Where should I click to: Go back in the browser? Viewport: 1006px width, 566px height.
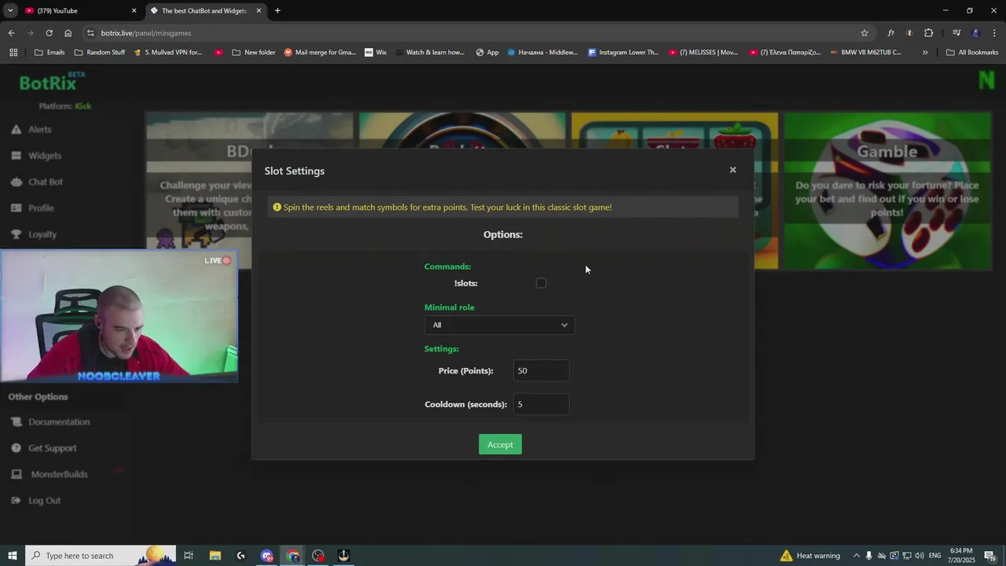(x=11, y=33)
